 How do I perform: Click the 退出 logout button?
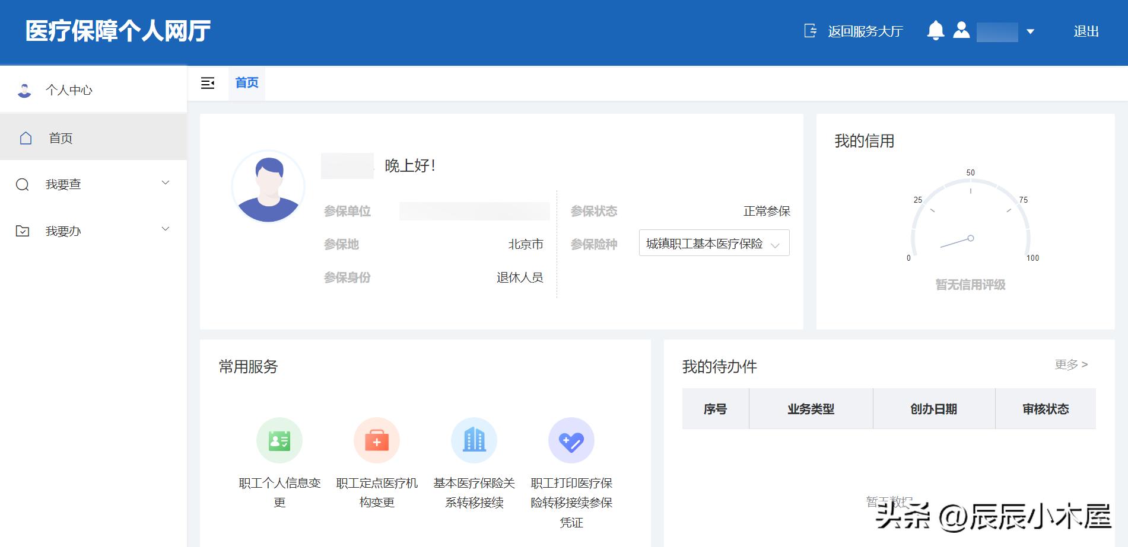1088,30
